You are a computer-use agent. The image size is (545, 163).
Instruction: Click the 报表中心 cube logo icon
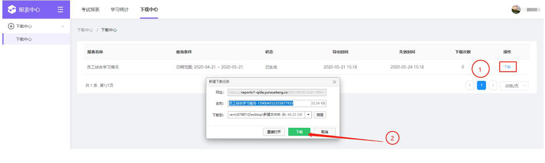coord(12,9)
